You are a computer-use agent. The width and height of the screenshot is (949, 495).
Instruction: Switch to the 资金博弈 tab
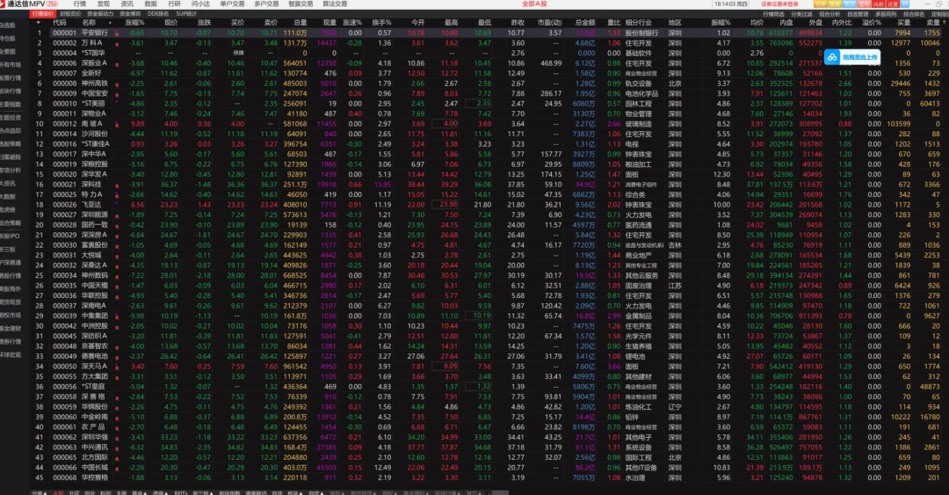click(129, 13)
